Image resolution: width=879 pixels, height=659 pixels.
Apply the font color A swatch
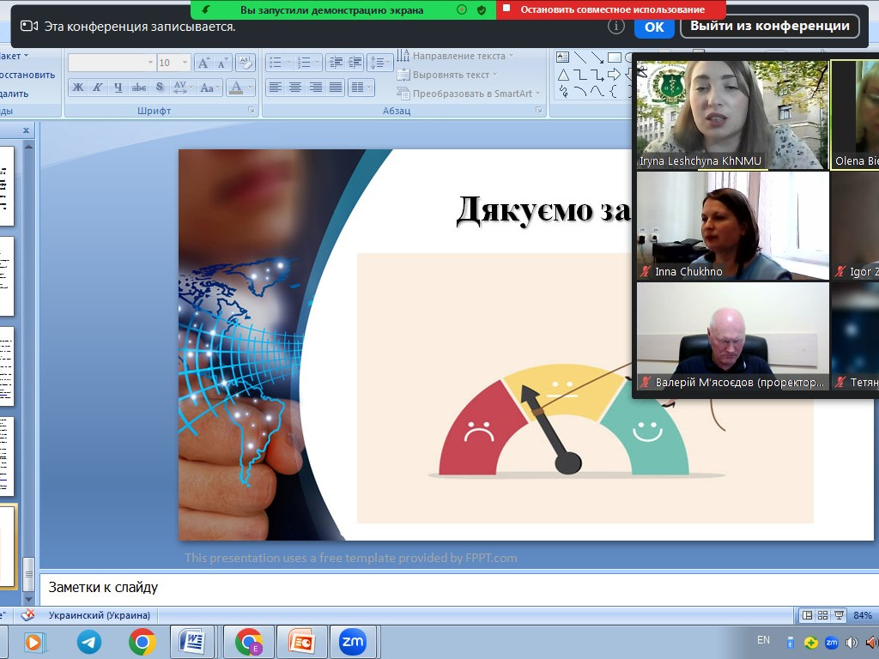click(x=236, y=88)
